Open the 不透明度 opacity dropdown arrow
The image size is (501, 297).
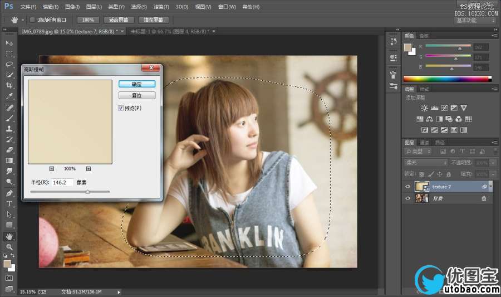tap(493, 163)
